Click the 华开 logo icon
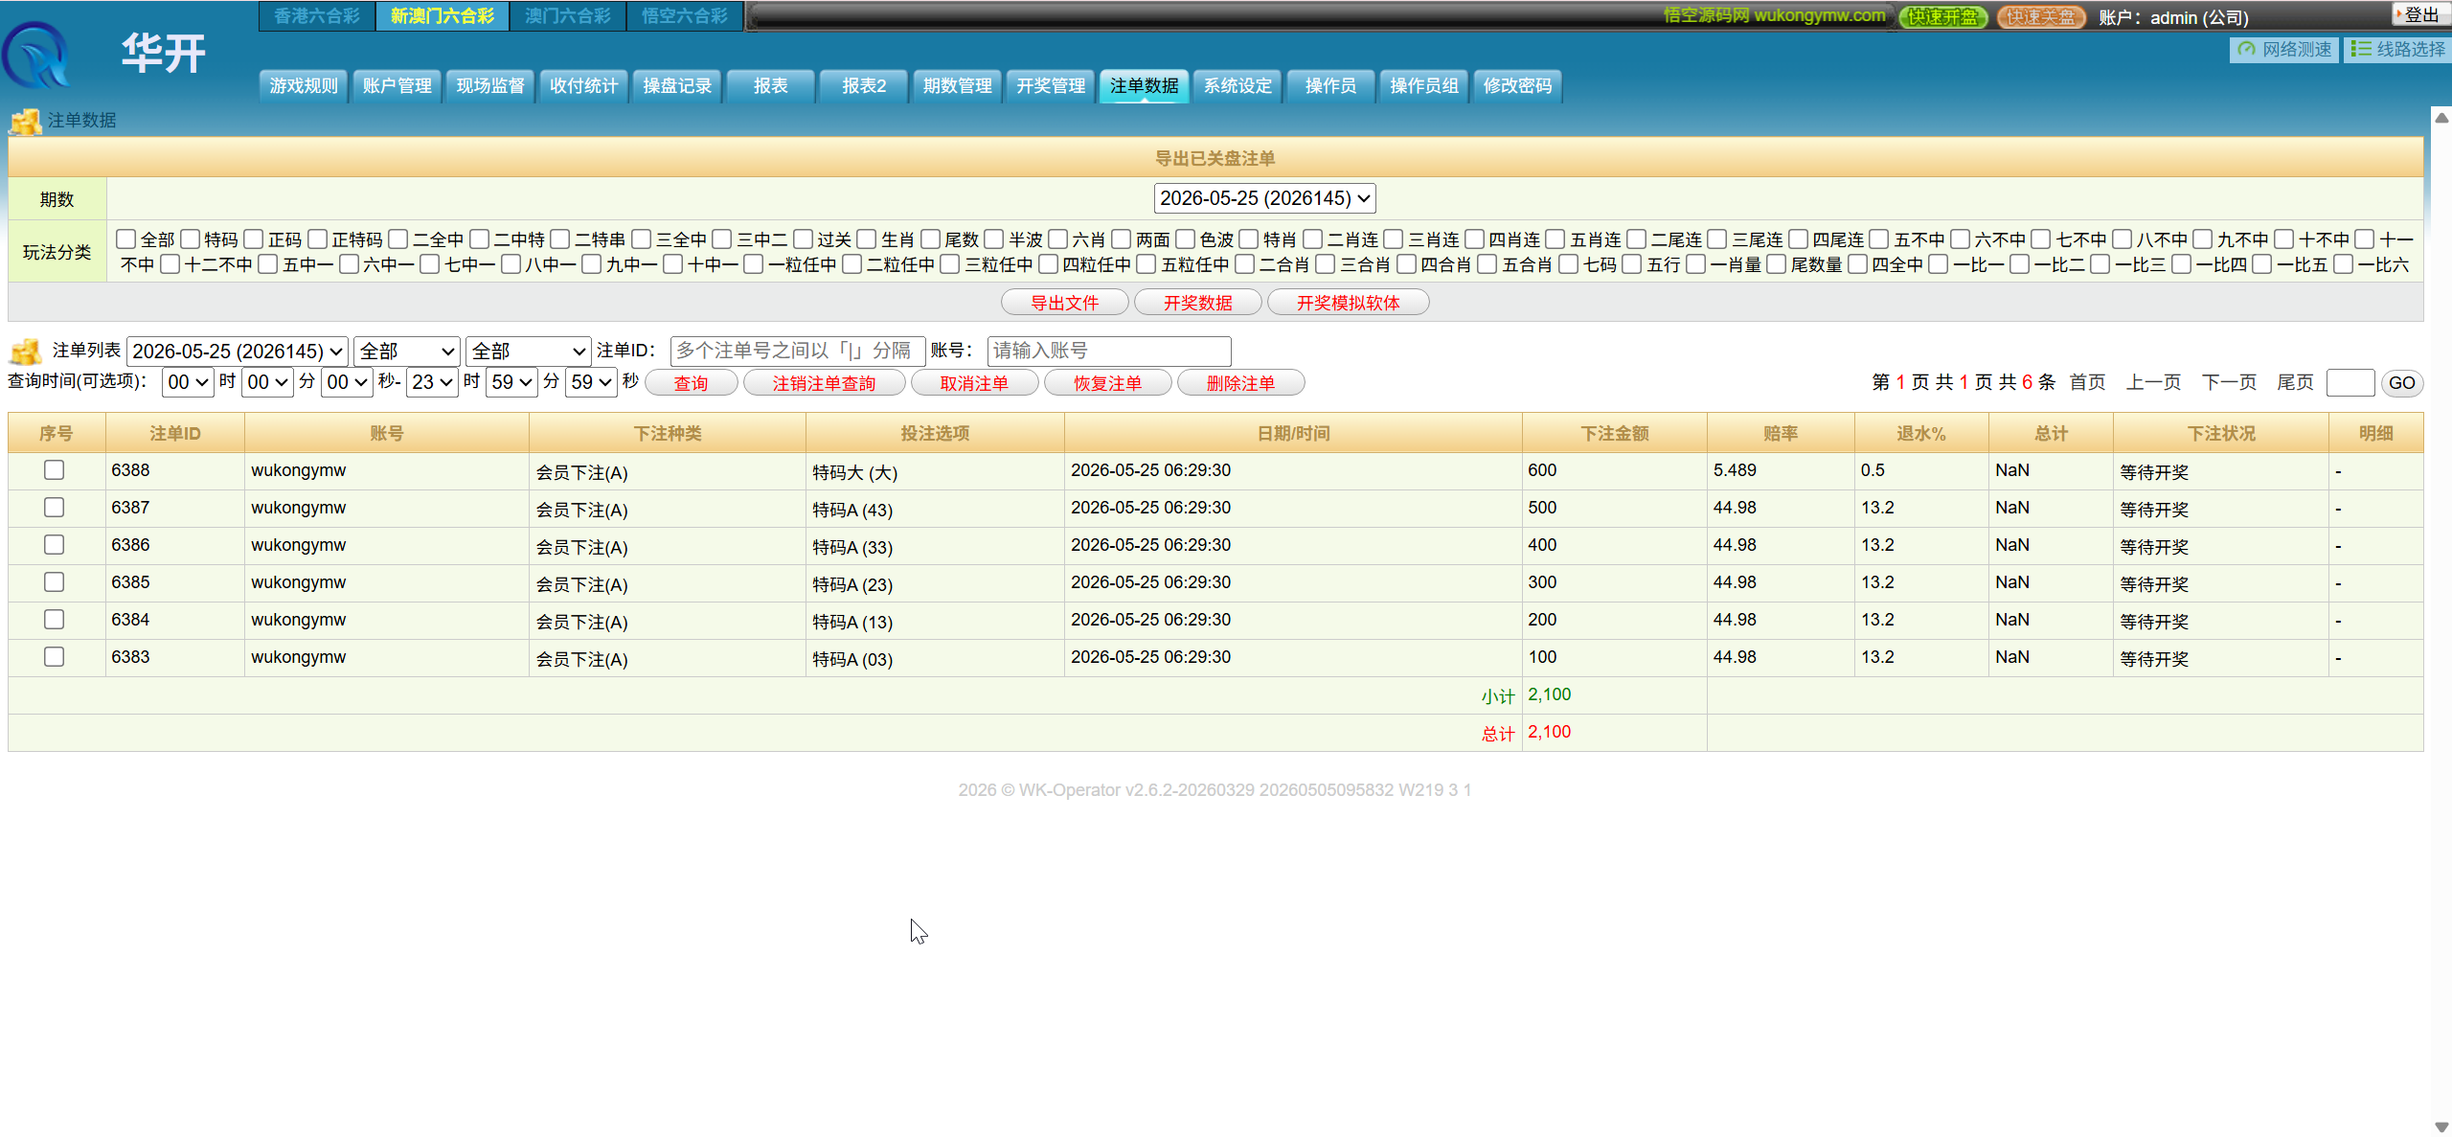2452x1137 pixels. (x=35, y=55)
